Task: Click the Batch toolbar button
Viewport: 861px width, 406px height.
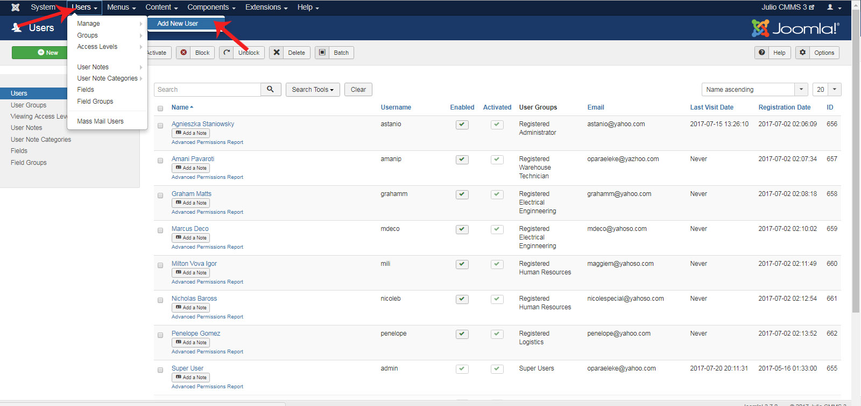Action: pos(334,53)
